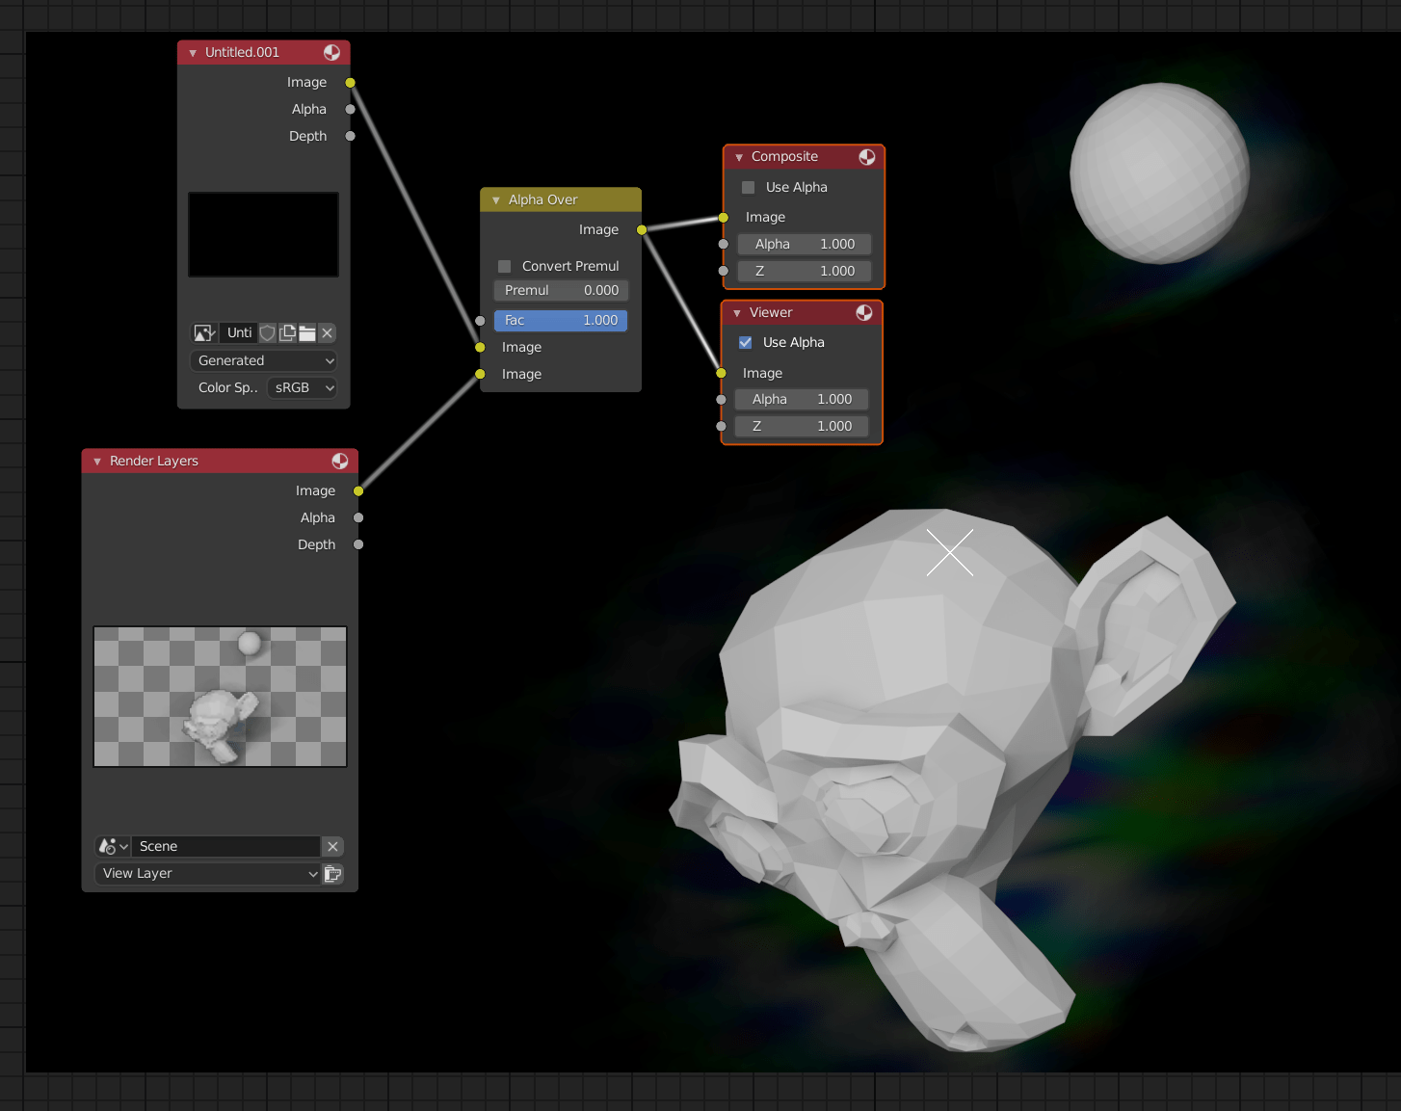Unlink the image with the X button
The image size is (1401, 1111).
(x=327, y=332)
